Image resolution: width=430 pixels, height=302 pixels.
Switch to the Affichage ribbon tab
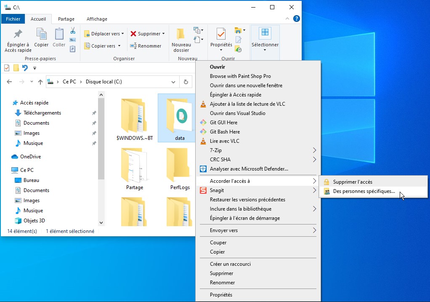(x=97, y=19)
